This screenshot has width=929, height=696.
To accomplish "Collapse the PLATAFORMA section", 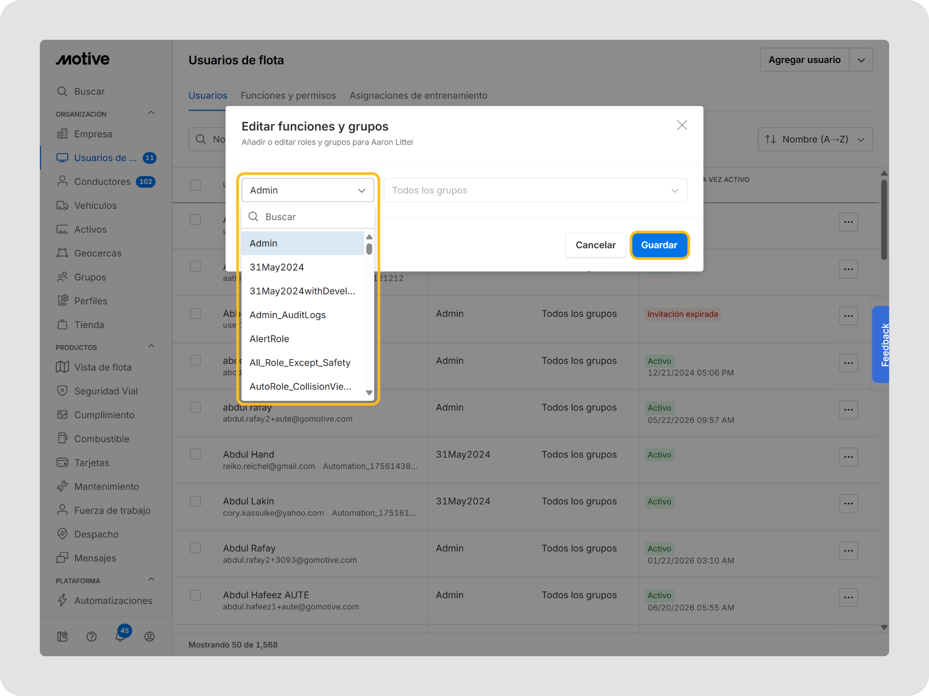I will [x=152, y=580].
